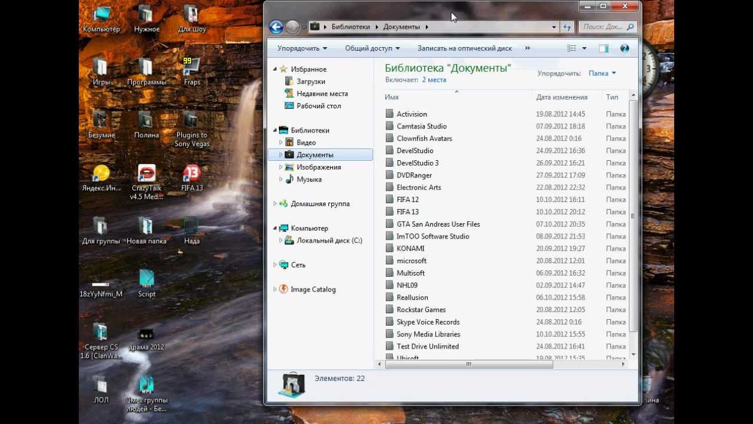Show more toolbar commands chevron
Image resolution: width=753 pixels, height=424 pixels.
pyautogui.click(x=527, y=48)
